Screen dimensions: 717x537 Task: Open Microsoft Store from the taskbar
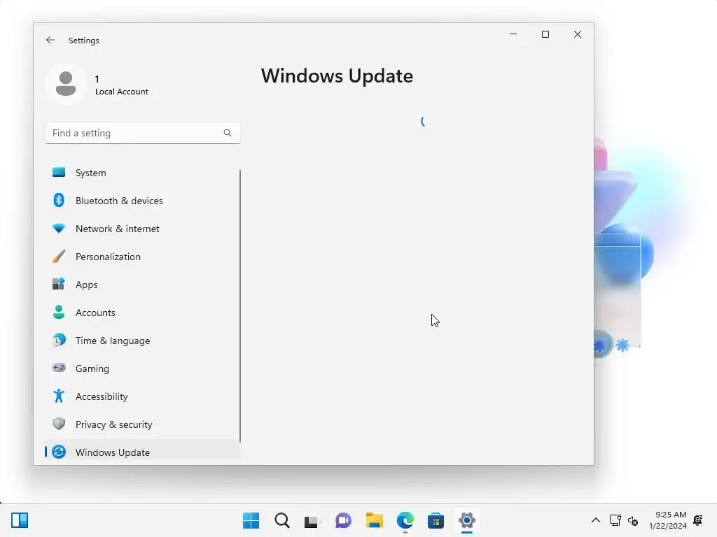point(436,520)
